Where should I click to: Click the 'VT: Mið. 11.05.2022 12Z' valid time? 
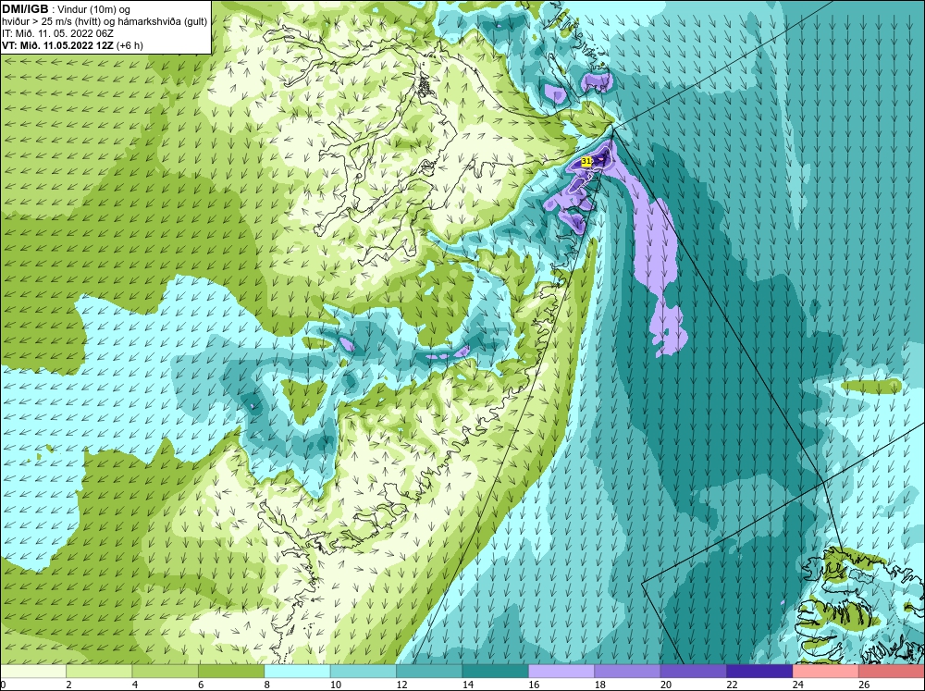(x=57, y=45)
